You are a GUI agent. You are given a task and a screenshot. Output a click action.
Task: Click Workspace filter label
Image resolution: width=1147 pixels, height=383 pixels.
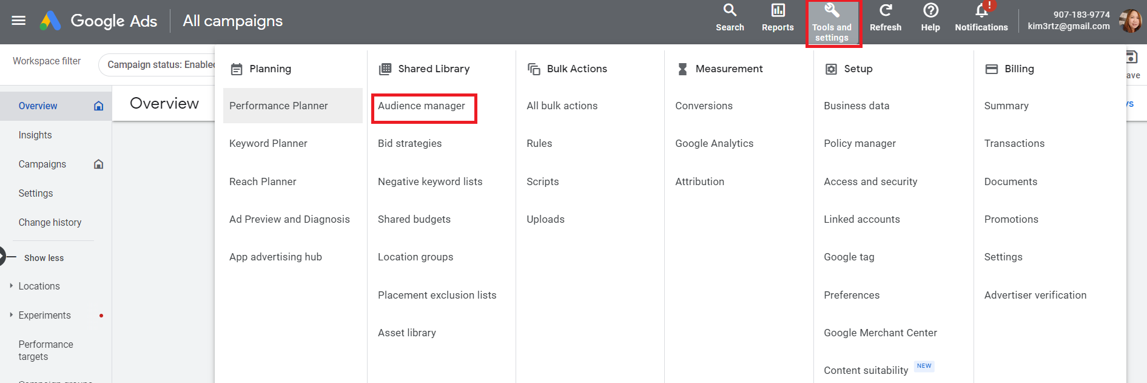[47, 61]
